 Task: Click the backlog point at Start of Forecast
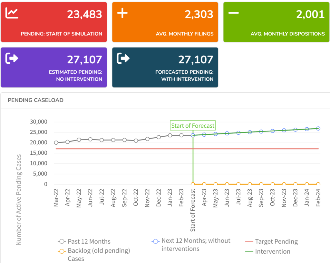(193, 184)
